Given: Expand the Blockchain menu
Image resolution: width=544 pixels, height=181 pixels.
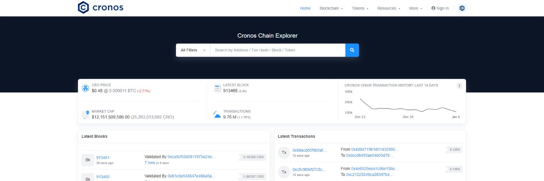Looking at the screenshot, I should coord(331,8).
